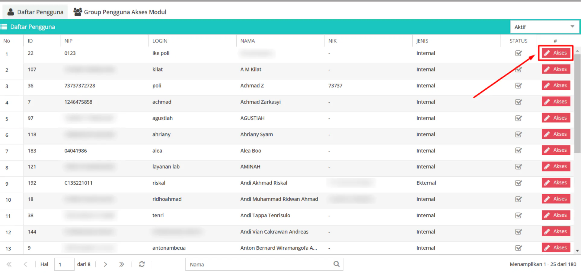Go to first page of users

[x=9, y=264]
